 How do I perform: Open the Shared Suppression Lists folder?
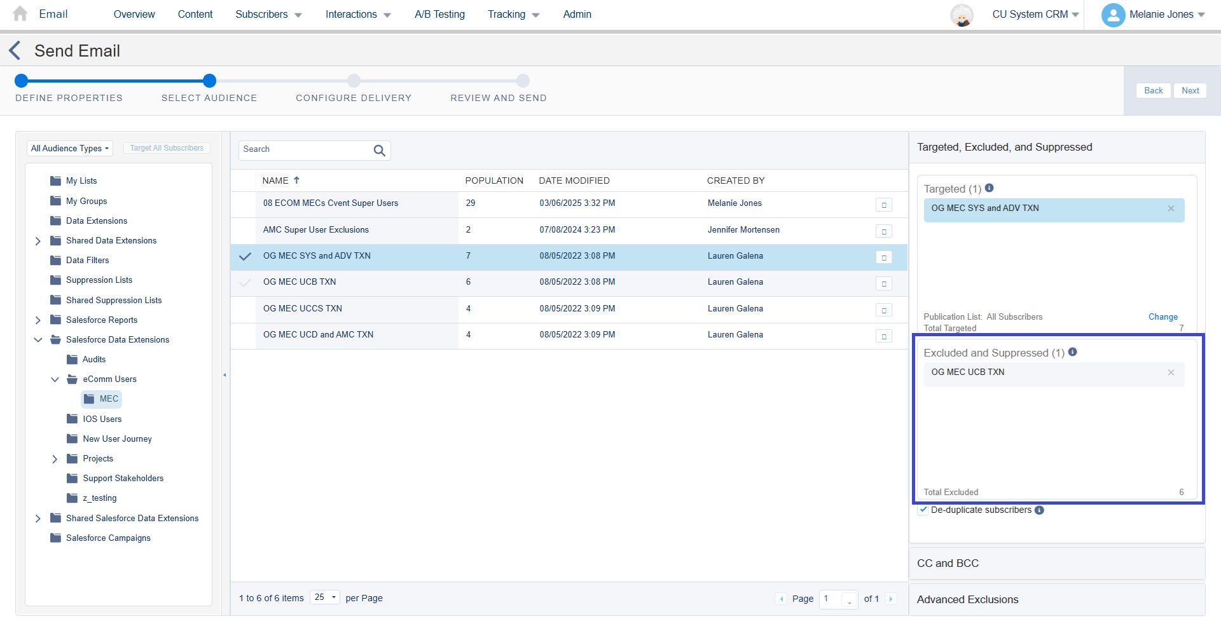pyautogui.click(x=106, y=301)
